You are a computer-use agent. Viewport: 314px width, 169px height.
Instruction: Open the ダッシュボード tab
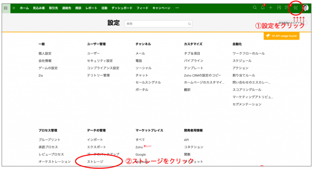(x=122, y=8)
